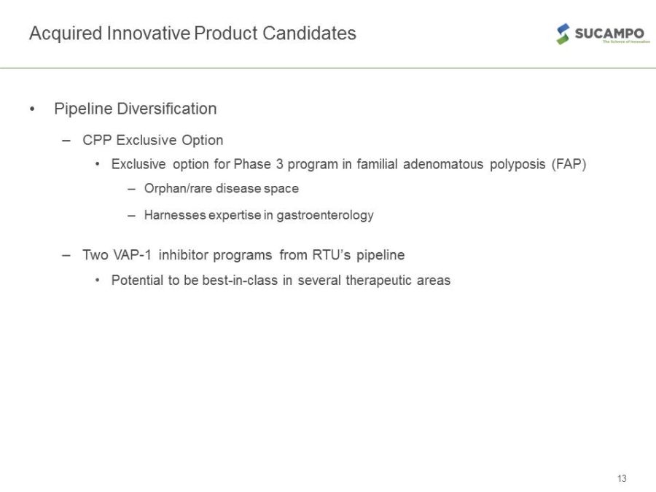Click the bullet dot before 'Pipeline Diversification'
Image resolution: width=656 pixels, height=492 pixels.
pos(32,109)
